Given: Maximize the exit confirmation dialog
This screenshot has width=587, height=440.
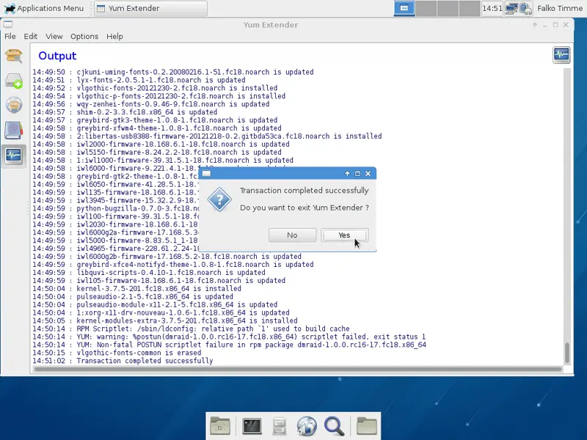Looking at the screenshot, I should (x=357, y=174).
